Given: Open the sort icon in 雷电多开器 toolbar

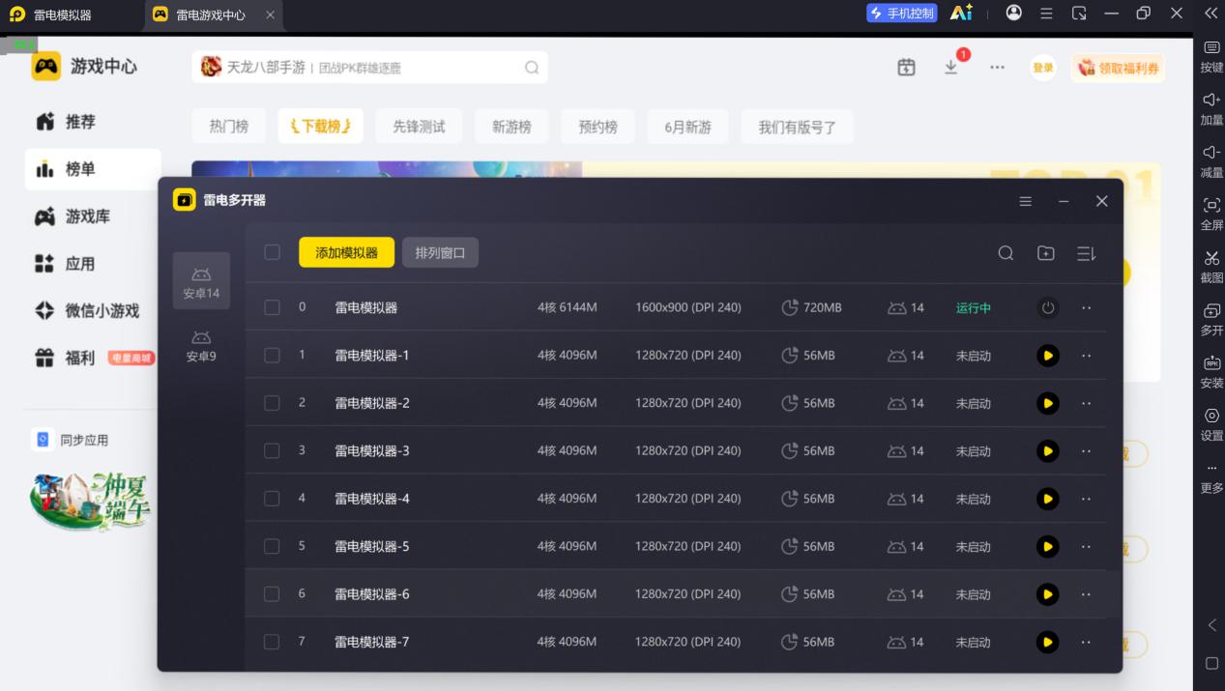Looking at the screenshot, I should click(x=1086, y=253).
